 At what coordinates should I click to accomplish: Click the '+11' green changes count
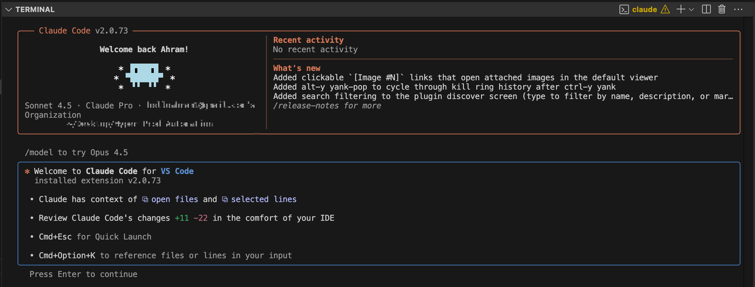coord(182,218)
